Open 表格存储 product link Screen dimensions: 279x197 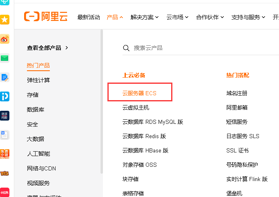point(133,193)
